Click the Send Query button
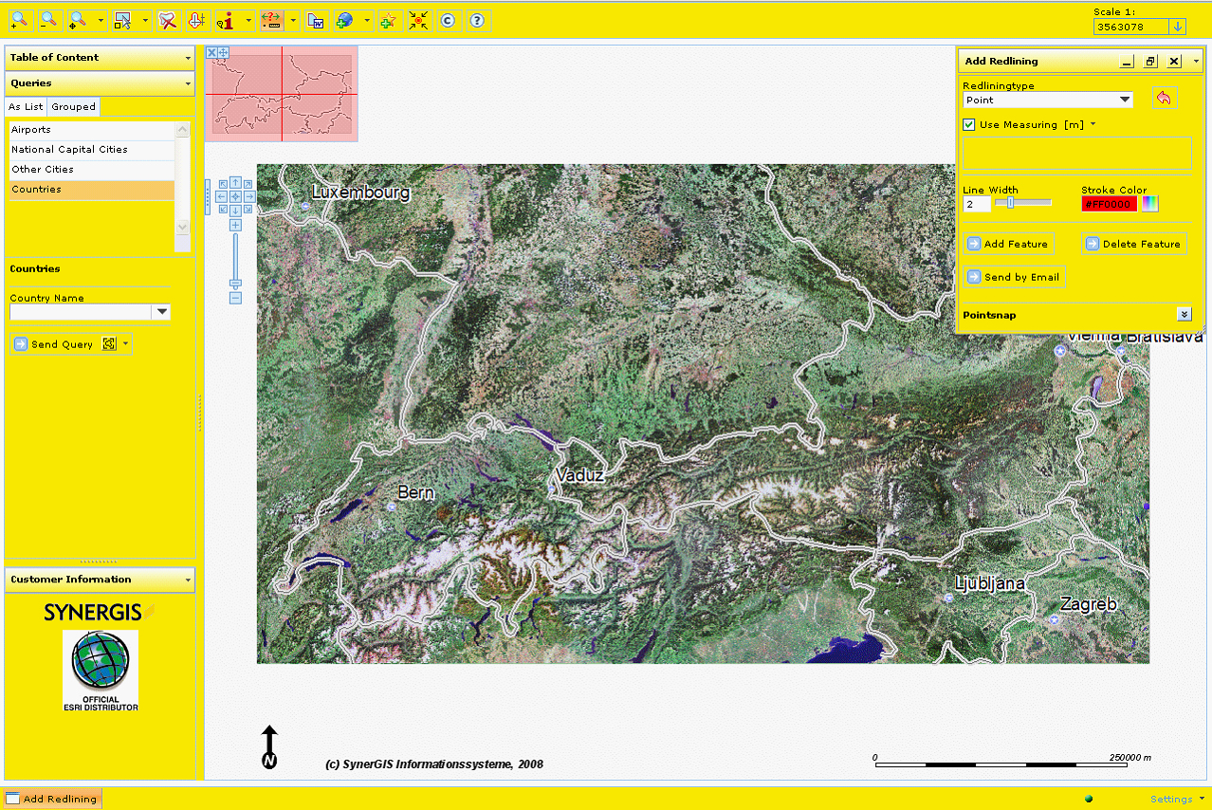Viewport: 1212px width, 810px height. [55, 344]
